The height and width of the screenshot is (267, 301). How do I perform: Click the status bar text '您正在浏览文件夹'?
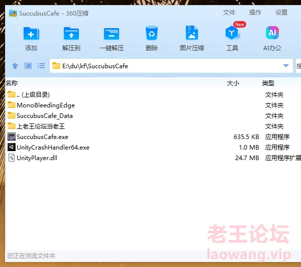(31, 255)
